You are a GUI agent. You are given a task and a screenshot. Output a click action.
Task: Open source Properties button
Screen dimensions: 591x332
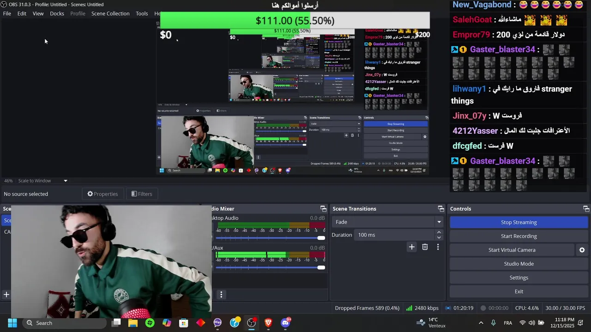point(103,194)
